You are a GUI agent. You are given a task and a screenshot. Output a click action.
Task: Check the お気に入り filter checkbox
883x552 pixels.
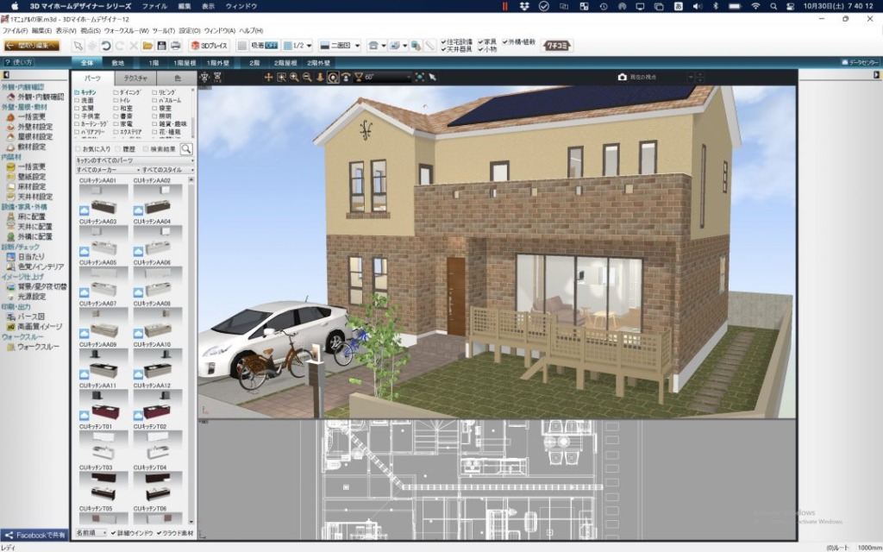[78, 149]
